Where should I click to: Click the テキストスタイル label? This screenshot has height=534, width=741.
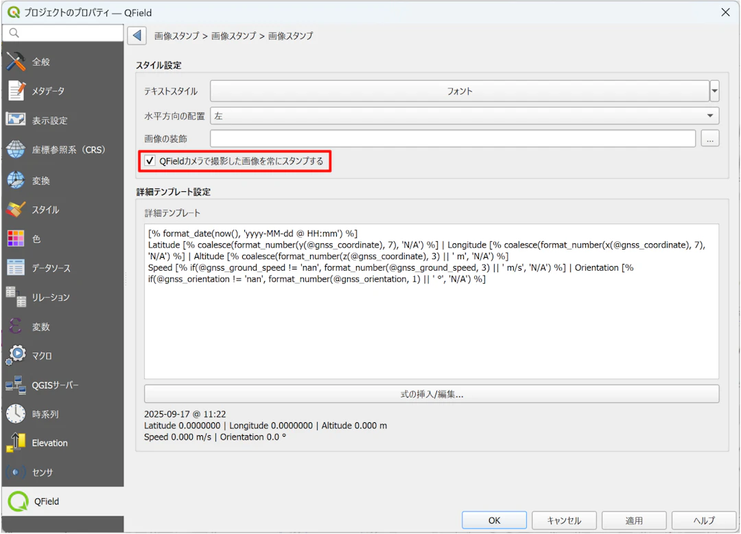point(171,91)
